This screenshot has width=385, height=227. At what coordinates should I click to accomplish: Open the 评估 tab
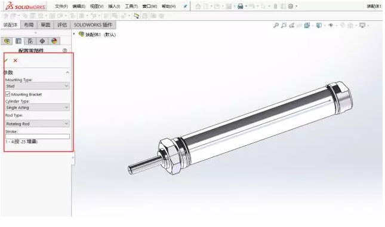62,25
